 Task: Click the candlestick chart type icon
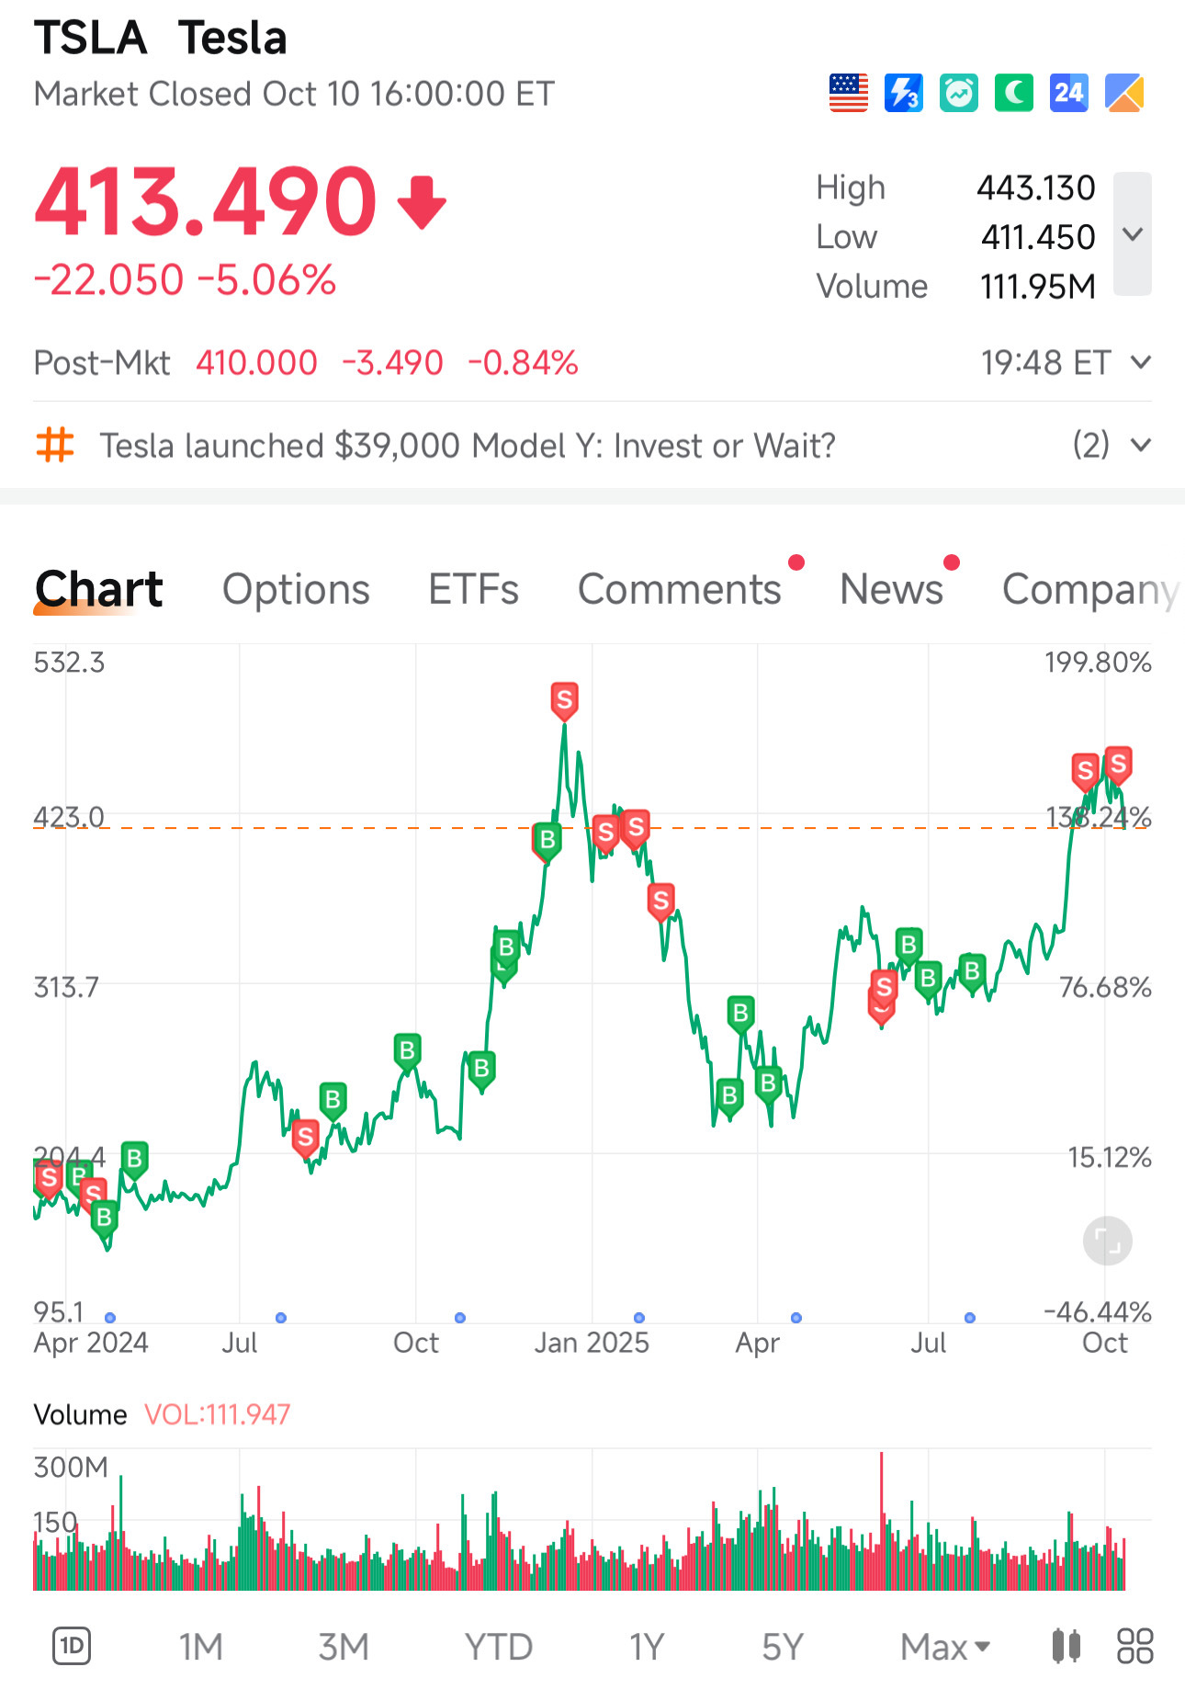click(x=1066, y=1646)
